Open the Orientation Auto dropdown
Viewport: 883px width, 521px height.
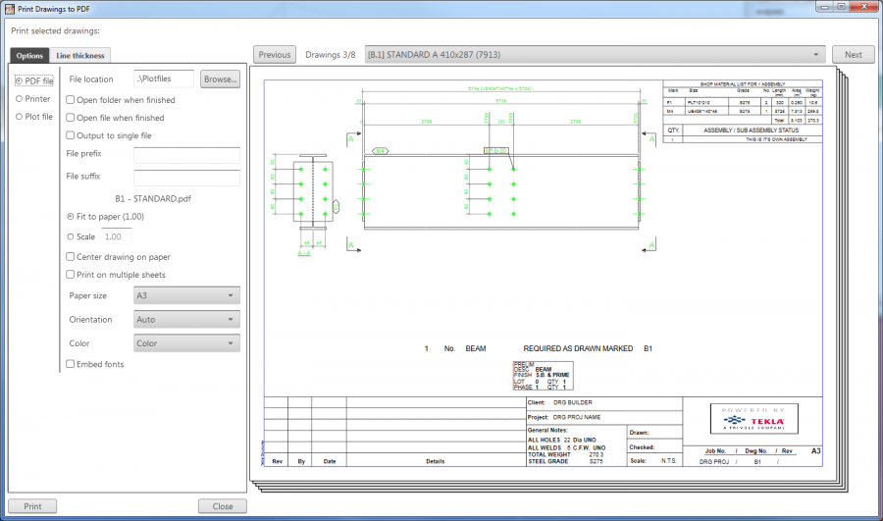[x=186, y=319]
